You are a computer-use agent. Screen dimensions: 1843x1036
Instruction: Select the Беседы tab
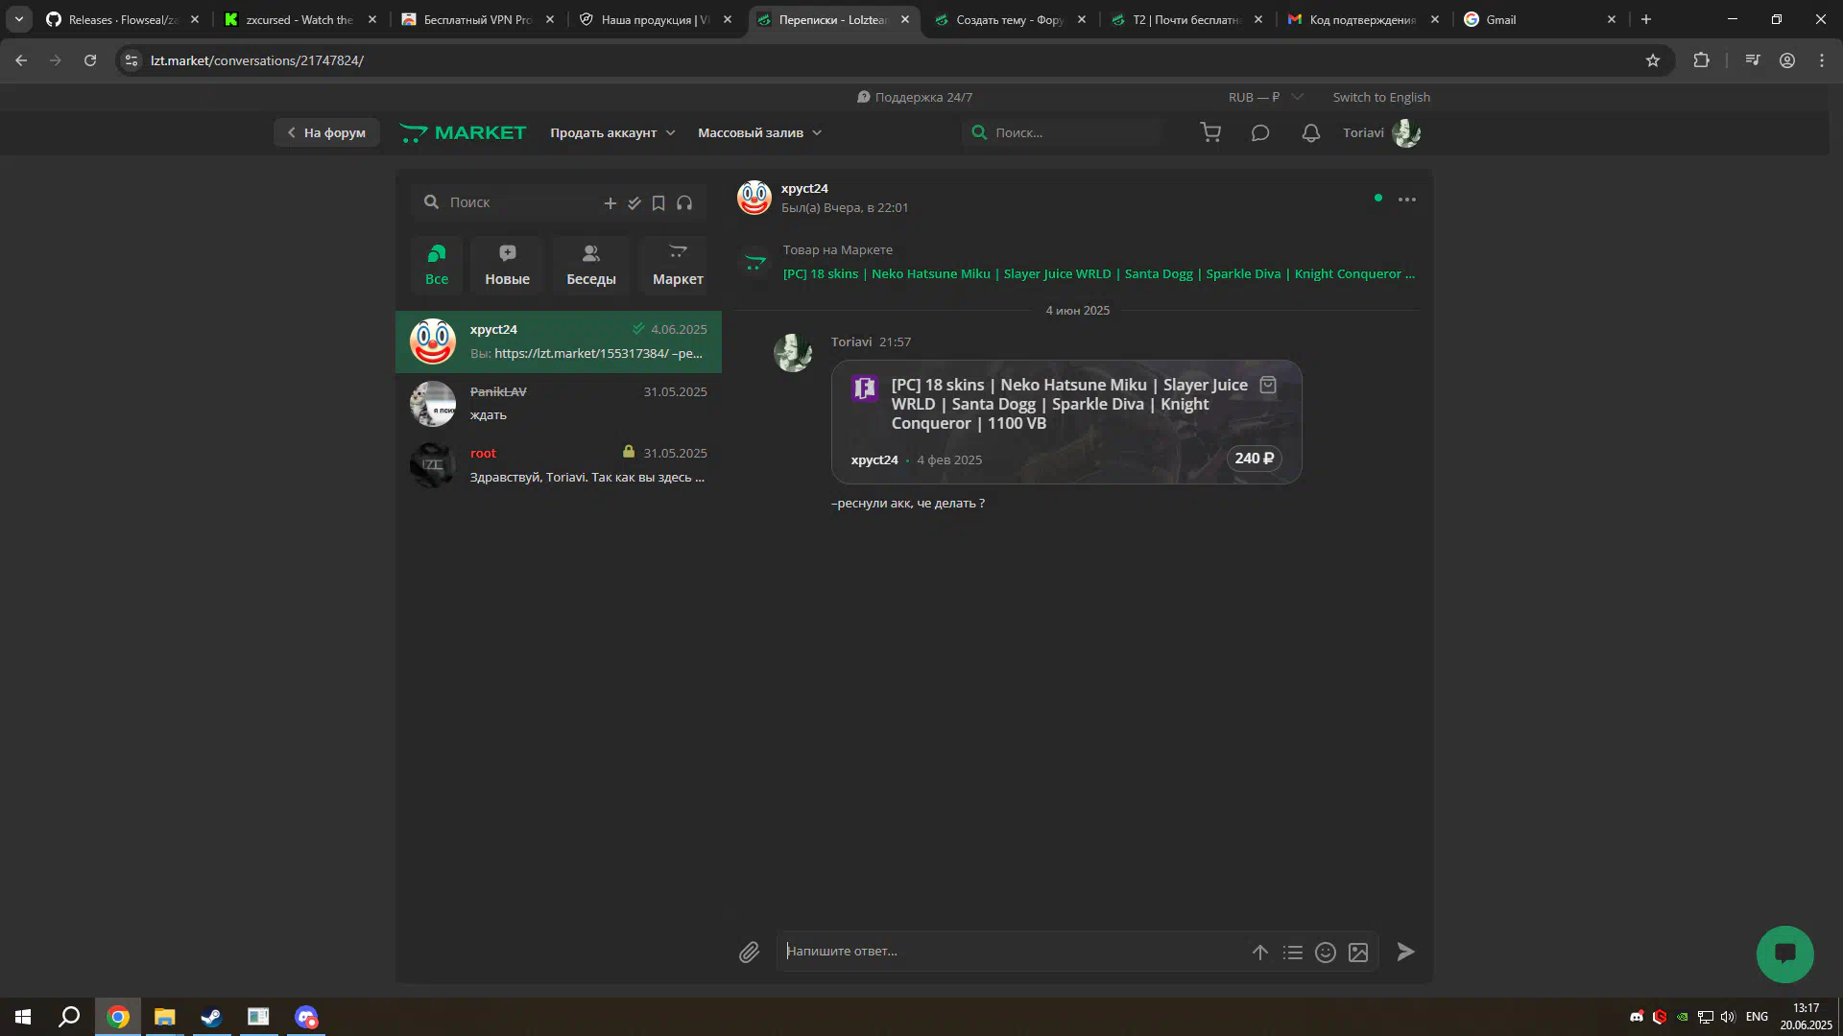coord(591,265)
